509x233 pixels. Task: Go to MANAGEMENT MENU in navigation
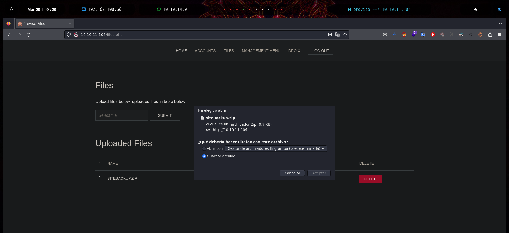[x=261, y=51]
